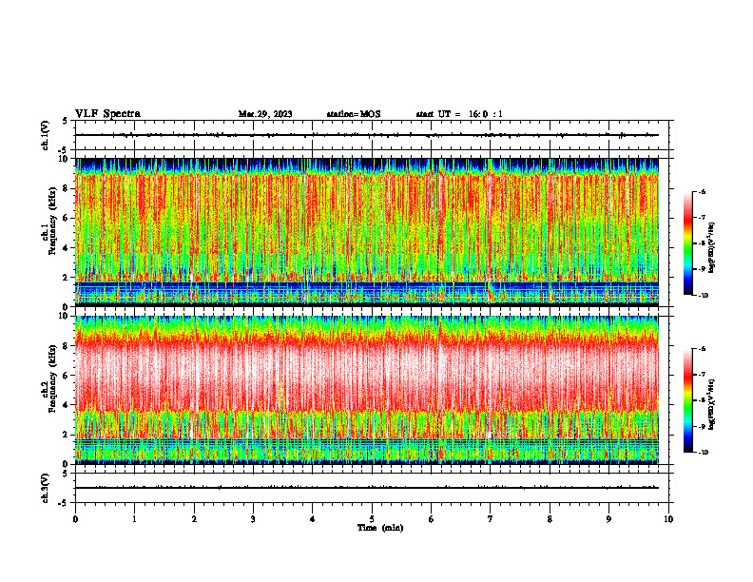Image resolution: width=753 pixels, height=582 pixels.
Task: Click the ch.1 spectrogram color bar
Action: [687, 243]
